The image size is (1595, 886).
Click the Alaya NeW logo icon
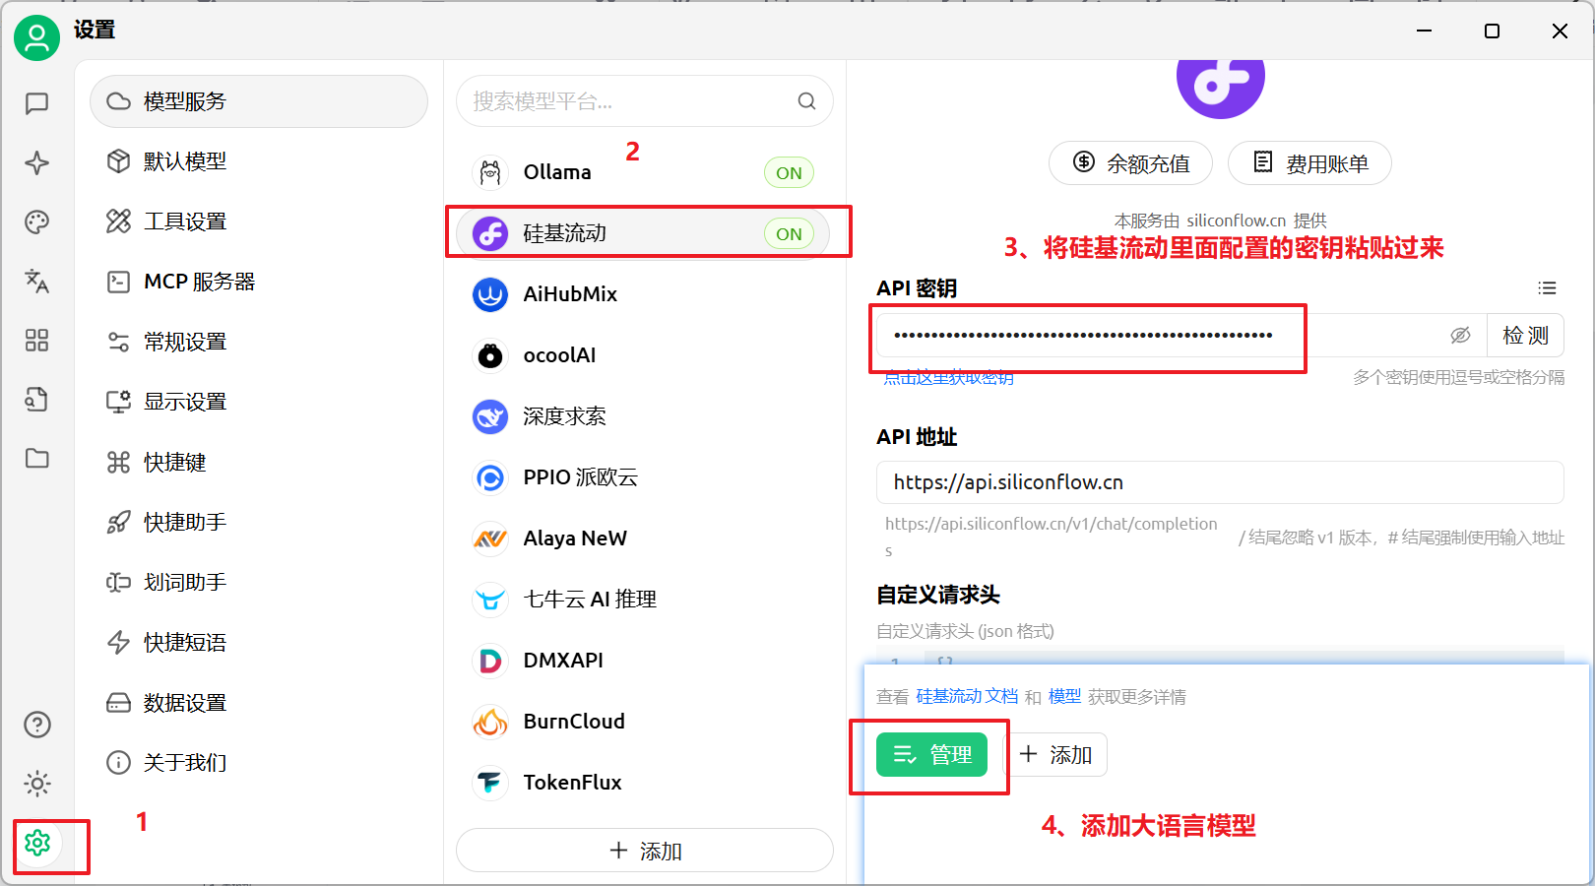(490, 538)
